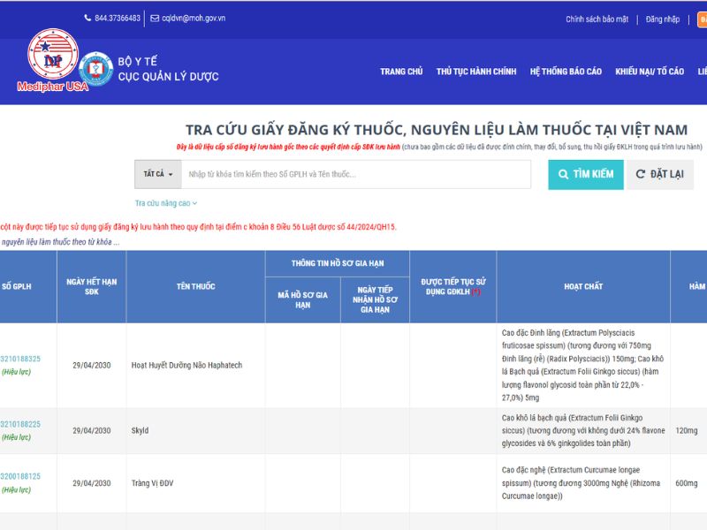Click the Tìm kiếm search button

coord(586,174)
